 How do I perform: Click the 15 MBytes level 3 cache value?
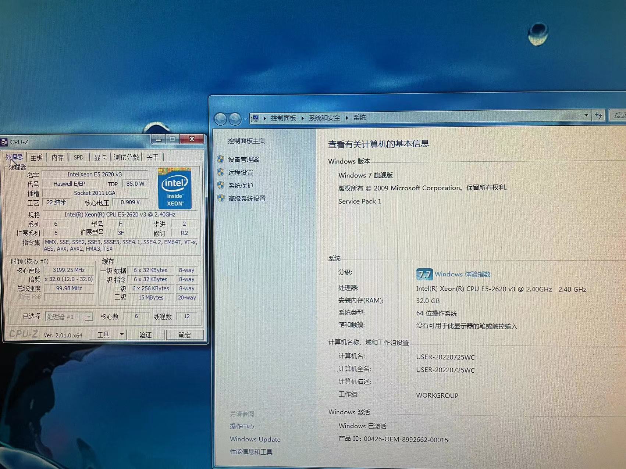tap(151, 298)
